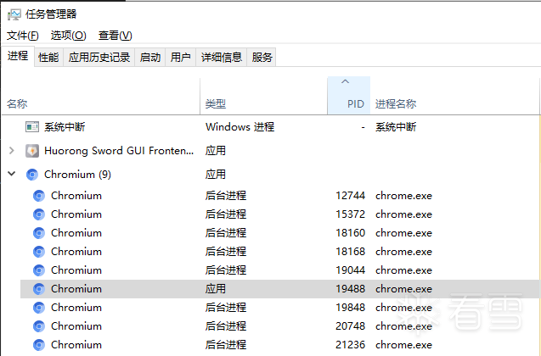This screenshot has width=541, height=356.
Task: Click Chromium name in PID 18160 row
Action: click(76, 233)
